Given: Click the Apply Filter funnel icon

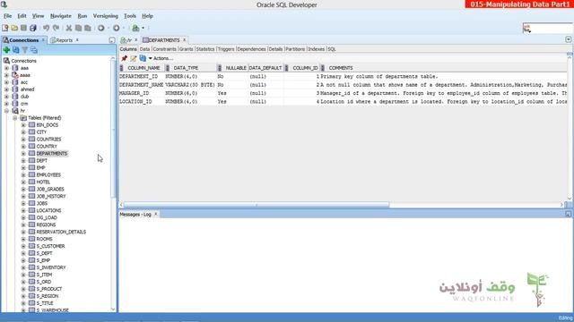Looking at the screenshot, I should pyautogui.click(x=25, y=50).
